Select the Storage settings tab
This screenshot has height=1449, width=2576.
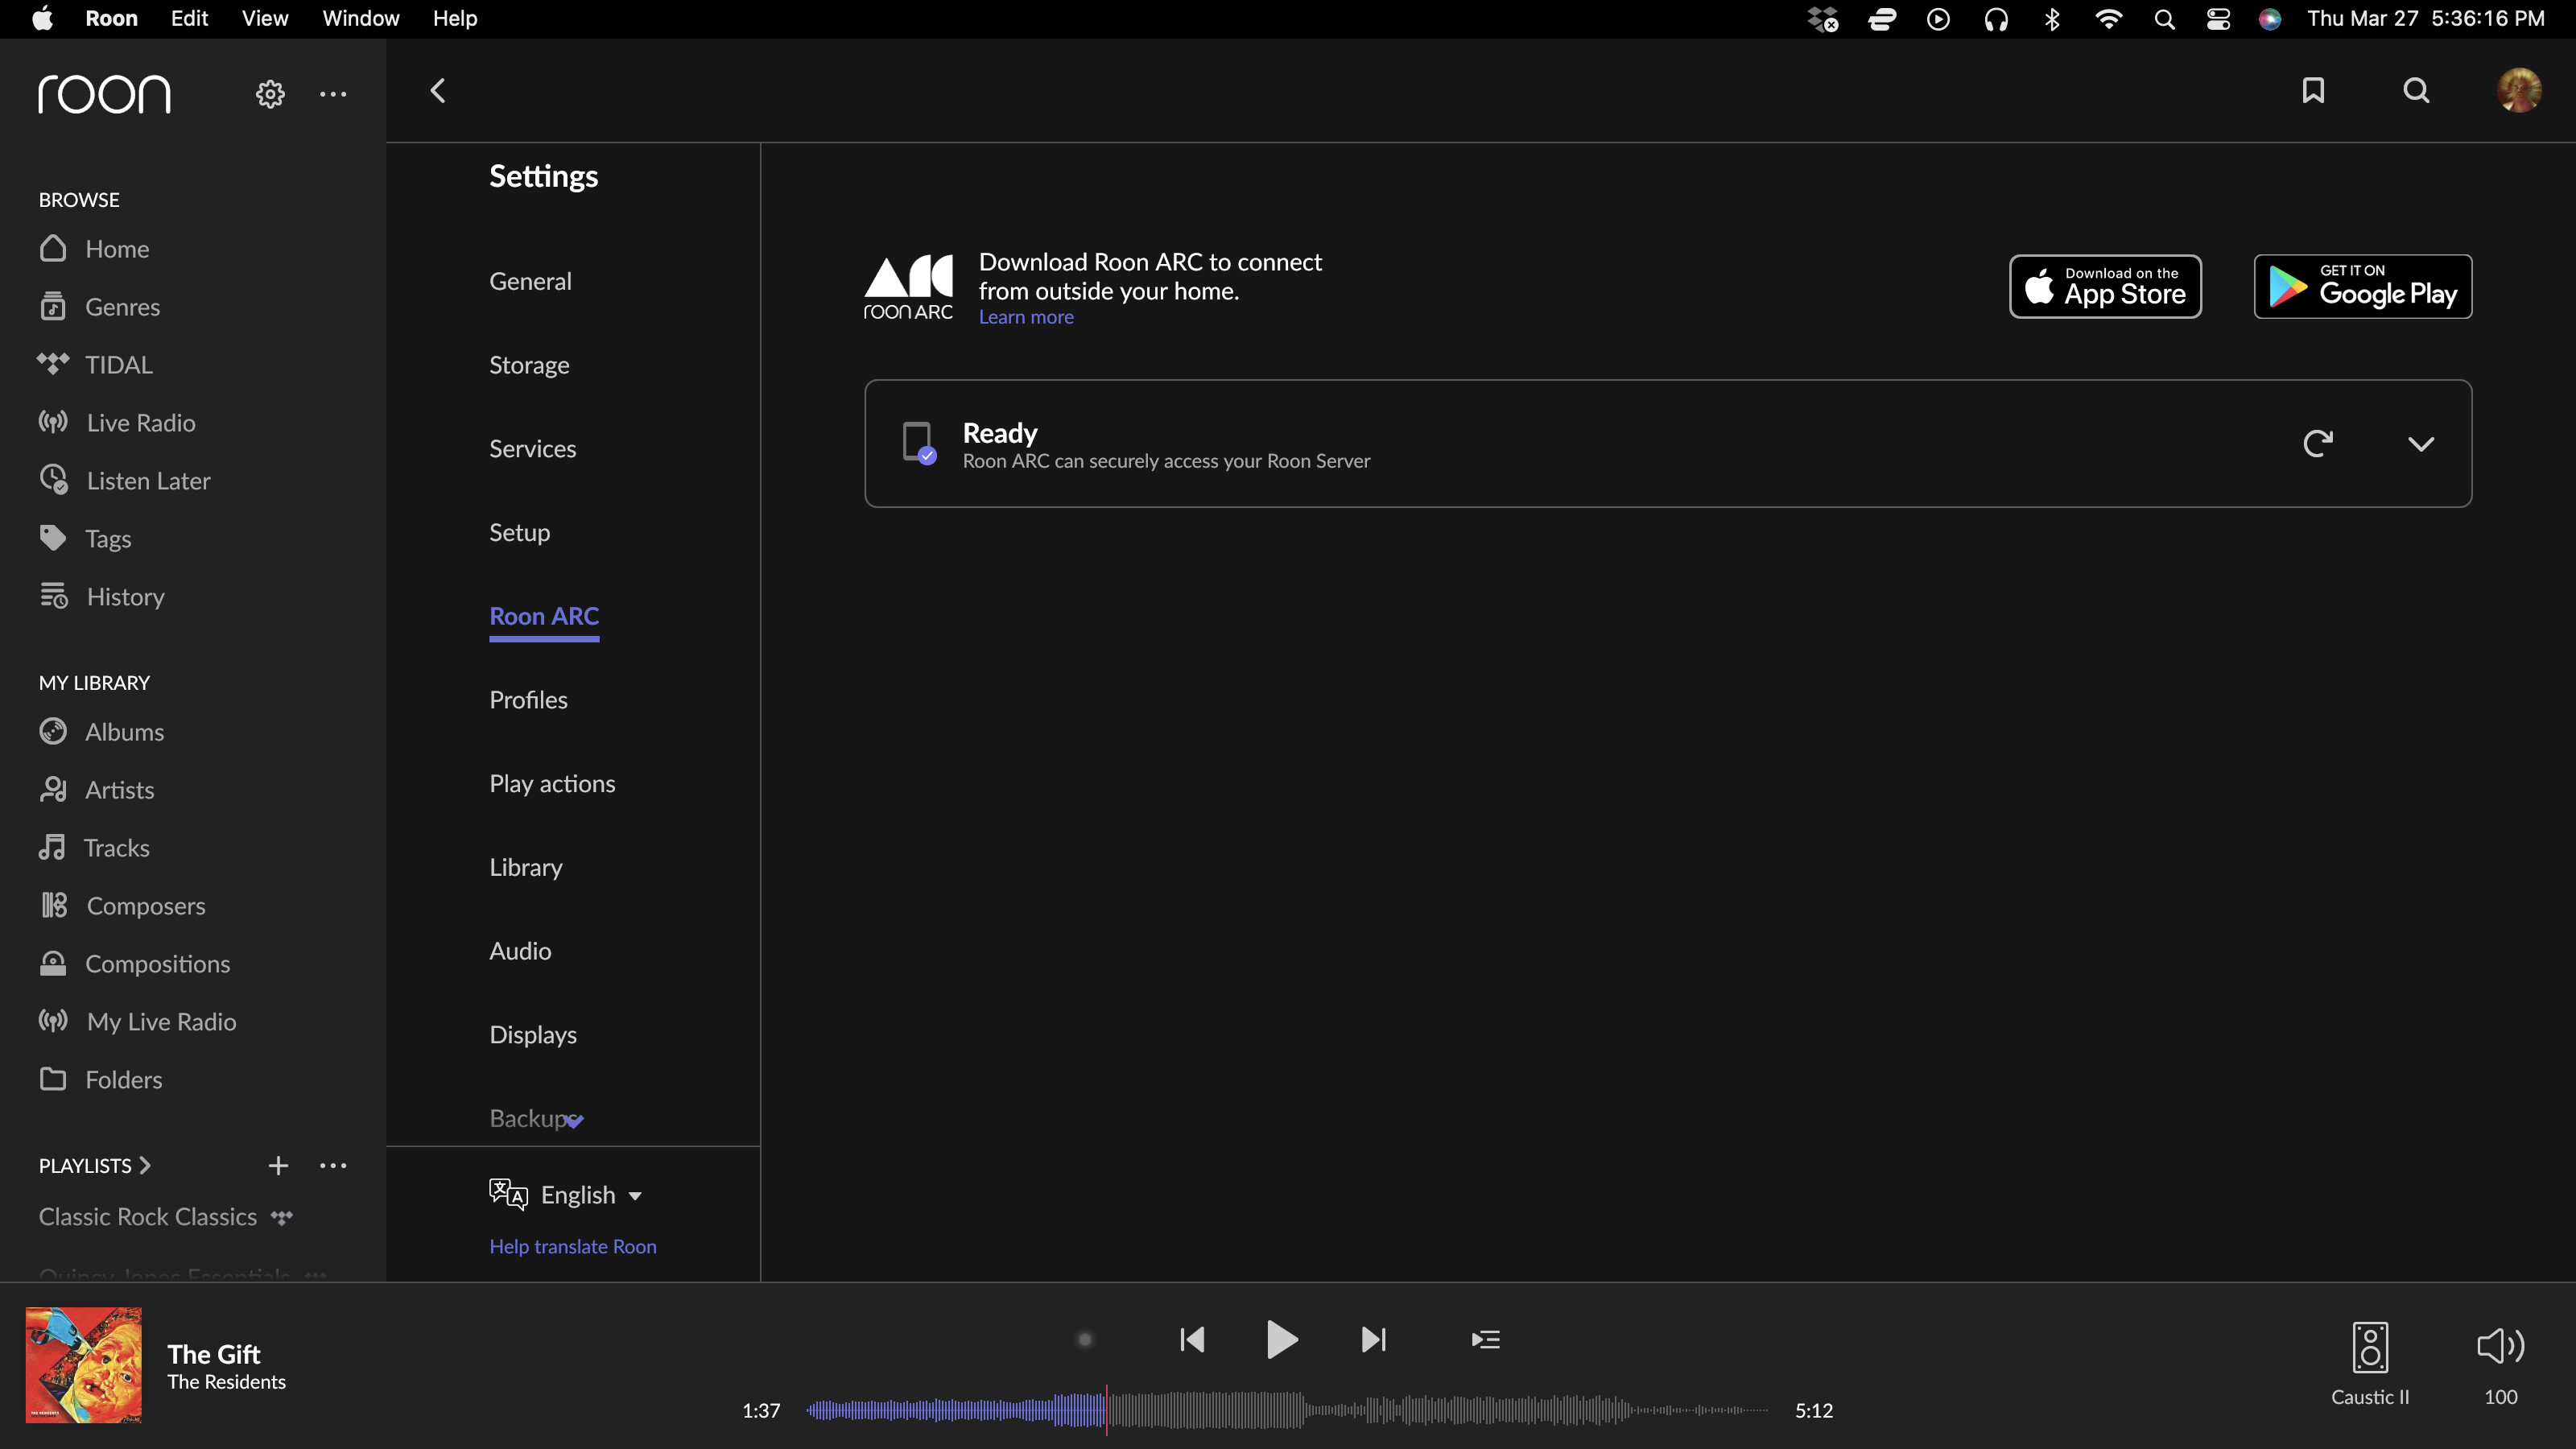click(529, 365)
